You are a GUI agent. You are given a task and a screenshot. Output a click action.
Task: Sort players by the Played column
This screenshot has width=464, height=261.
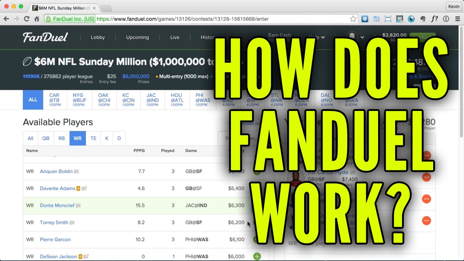(x=168, y=151)
